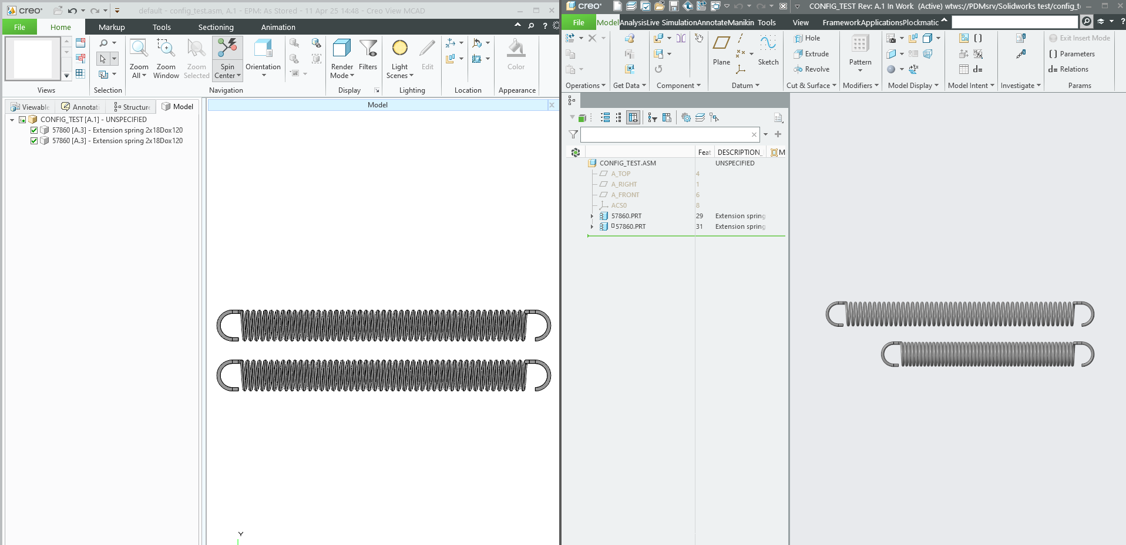The image size is (1126, 545).
Task: Expand the Component group menu
Action: pos(678,86)
